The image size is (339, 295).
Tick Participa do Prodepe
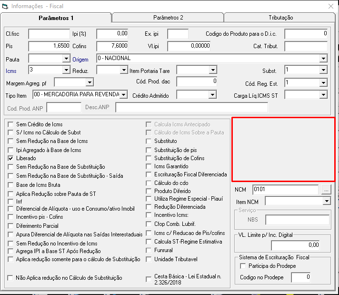click(x=243, y=266)
